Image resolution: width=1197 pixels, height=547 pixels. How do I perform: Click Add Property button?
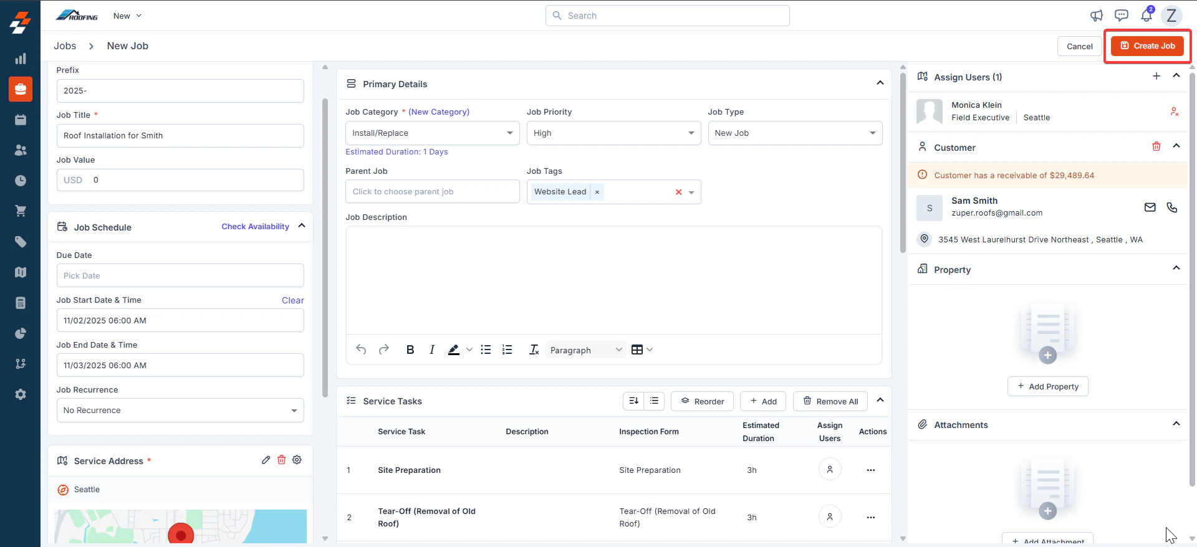pos(1047,386)
